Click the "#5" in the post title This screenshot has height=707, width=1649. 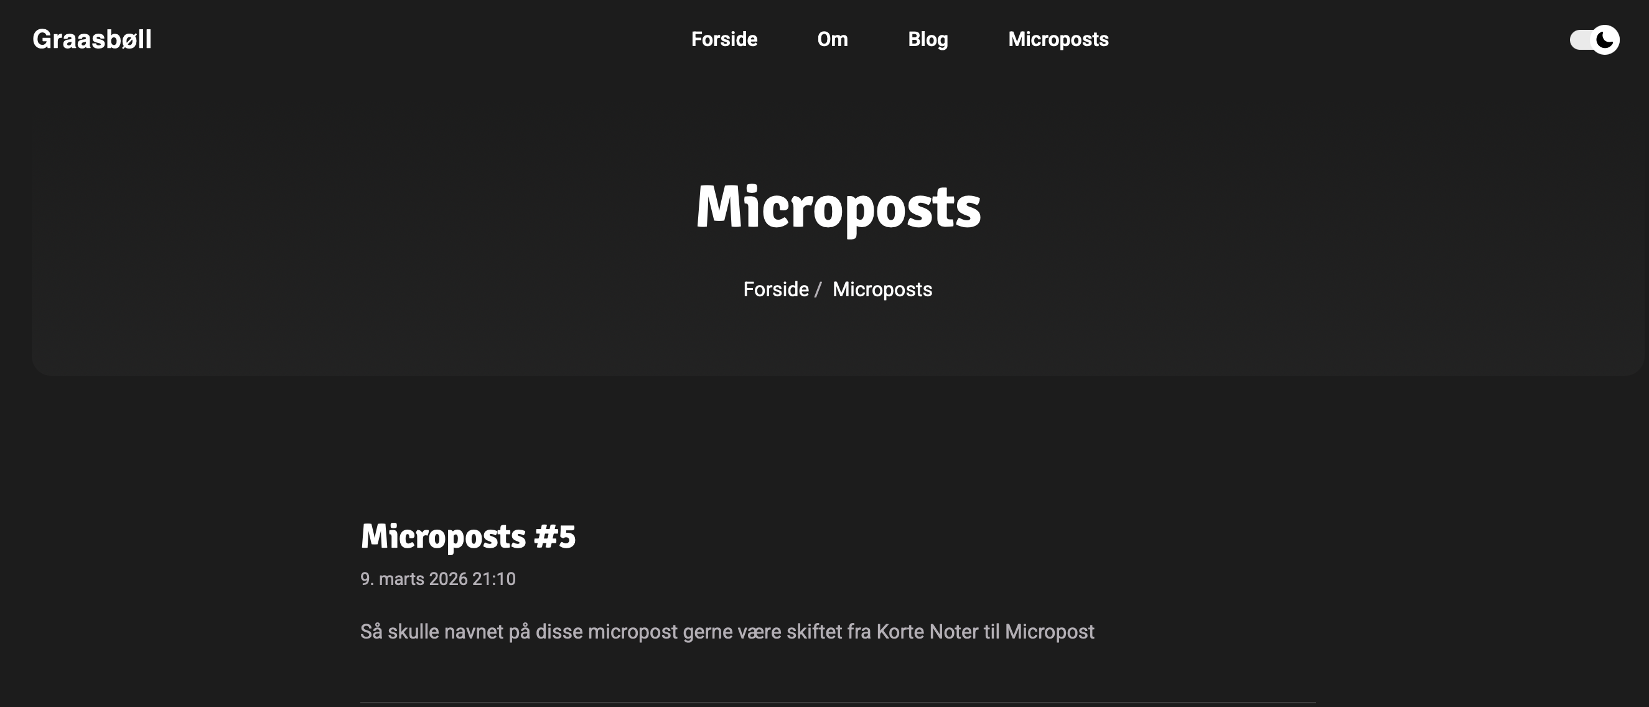pos(555,536)
